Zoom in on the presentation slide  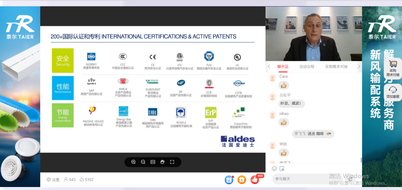click(x=134, y=162)
